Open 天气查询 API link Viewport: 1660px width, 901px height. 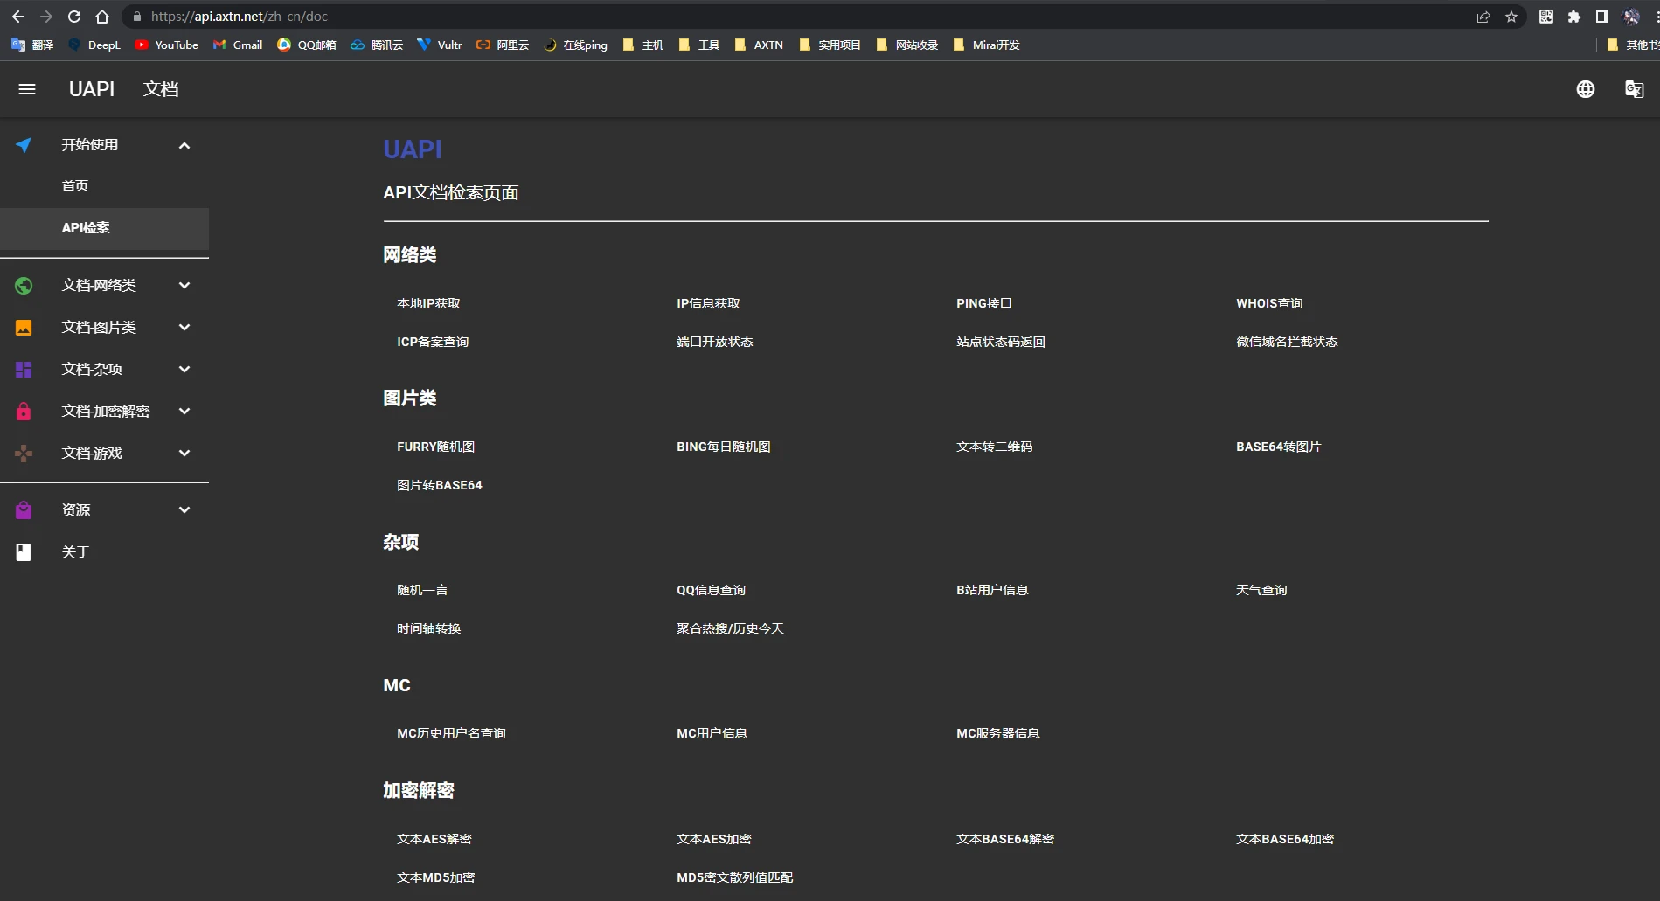tap(1261, 590)
